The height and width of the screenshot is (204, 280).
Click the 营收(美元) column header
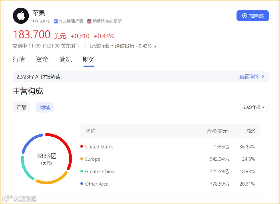point(218,131)
